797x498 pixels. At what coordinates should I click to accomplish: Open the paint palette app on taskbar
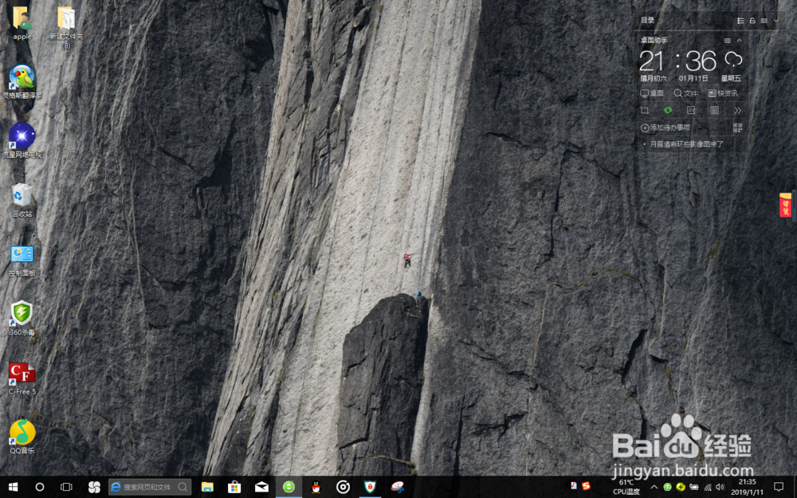[398, 487]
